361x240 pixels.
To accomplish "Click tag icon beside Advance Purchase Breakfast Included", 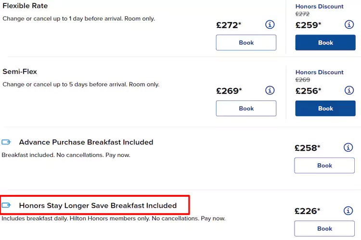I will [6, 142].
